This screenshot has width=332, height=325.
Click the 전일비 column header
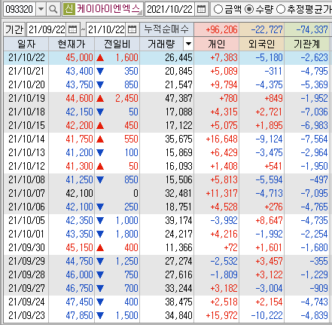117,44
